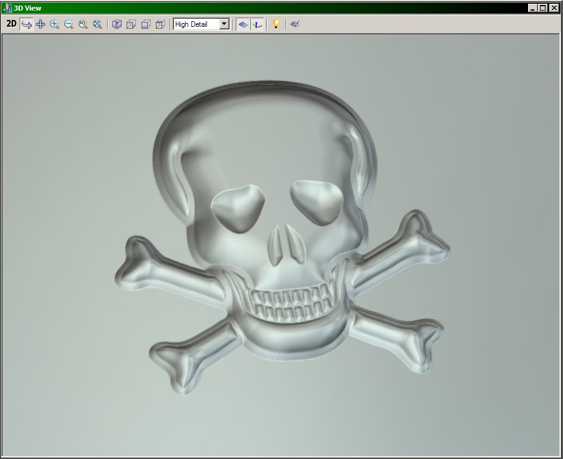Image resolution: width=563 pixels, height=459 pixels.
Task: Fit the model to the window
Action: 97,24
